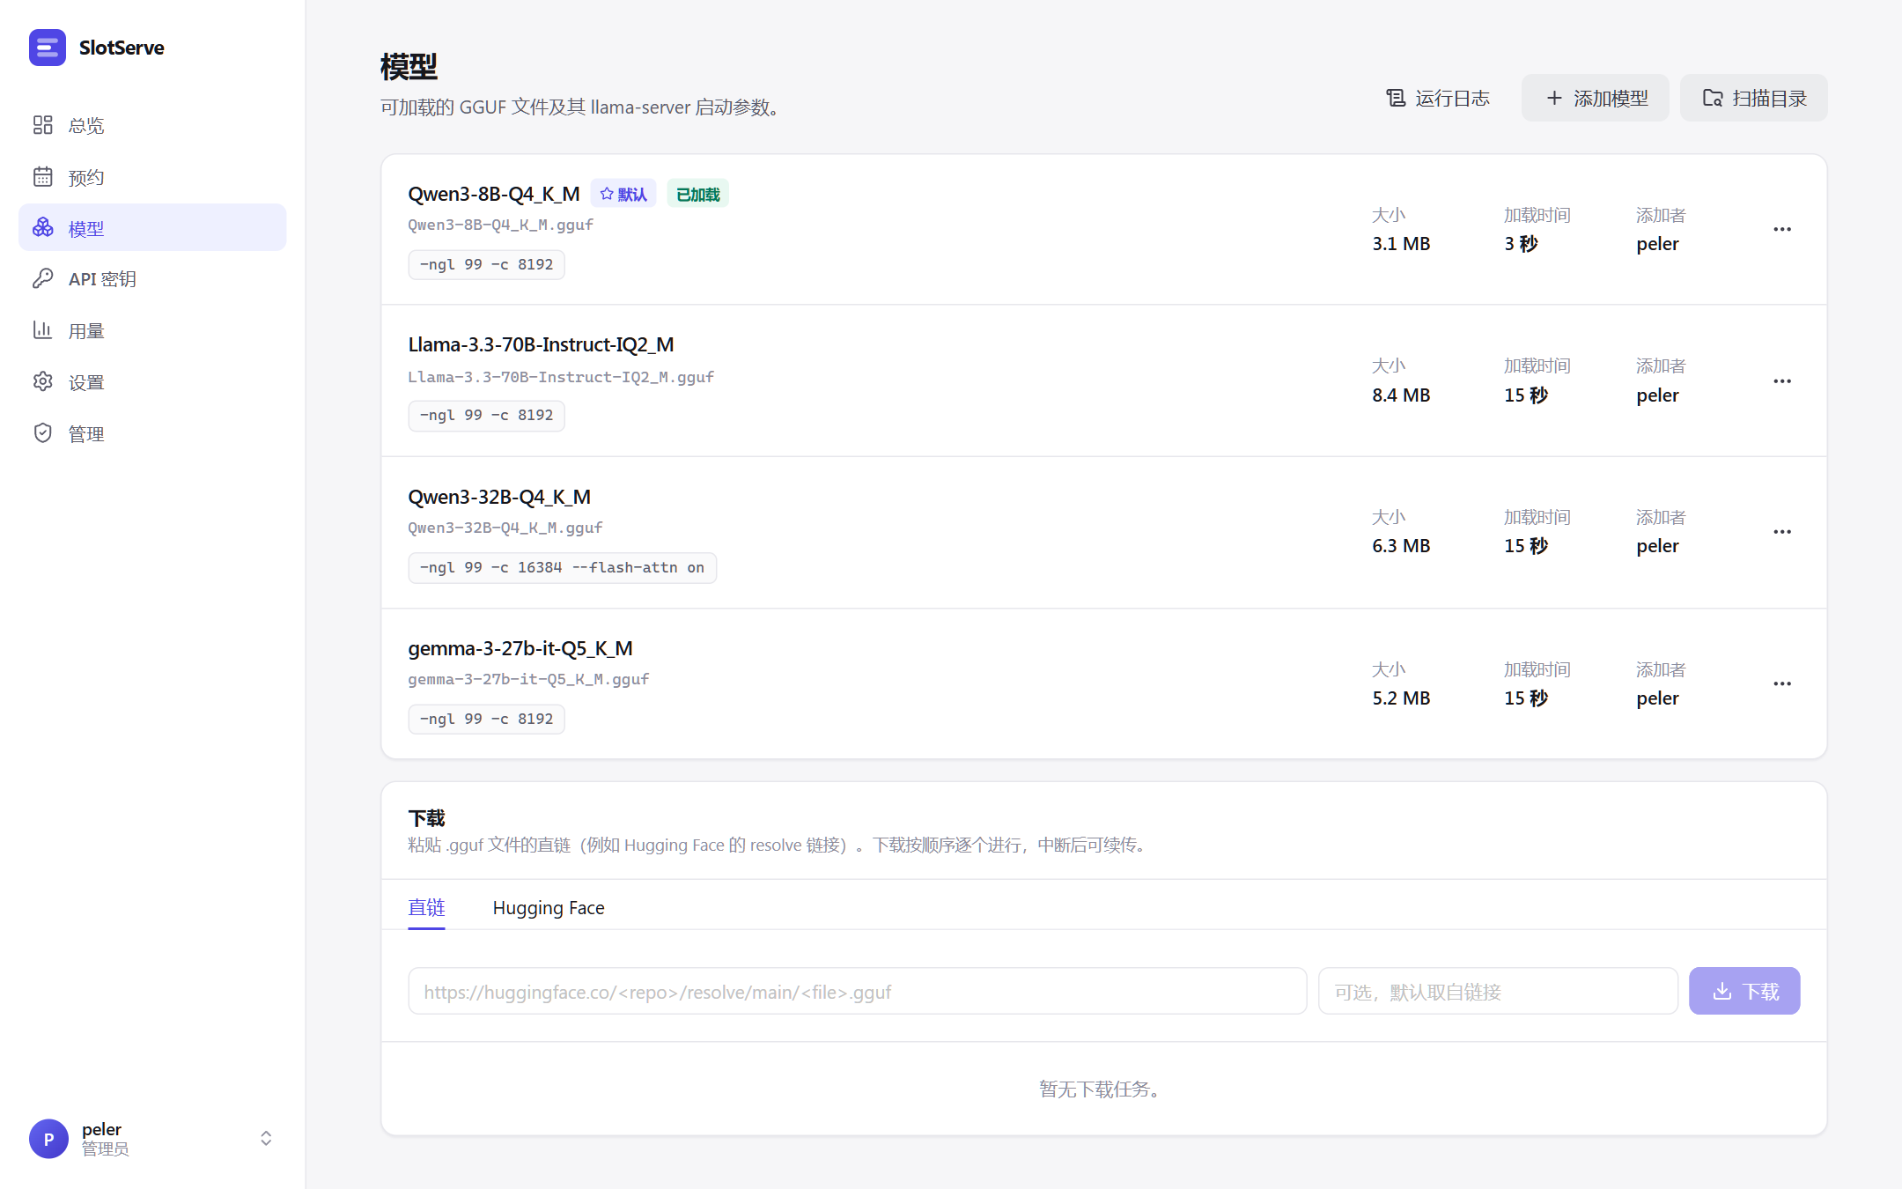1902x1189 pixels.
Task: Open the more menu for Qwen3-8B-Q4_K_M
Action: [1782, 229]
